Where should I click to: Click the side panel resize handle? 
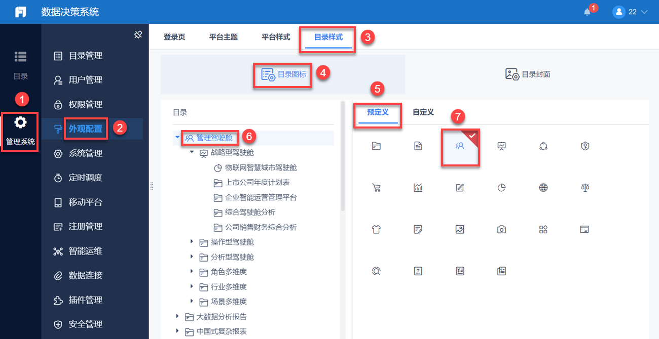(152, 187)
